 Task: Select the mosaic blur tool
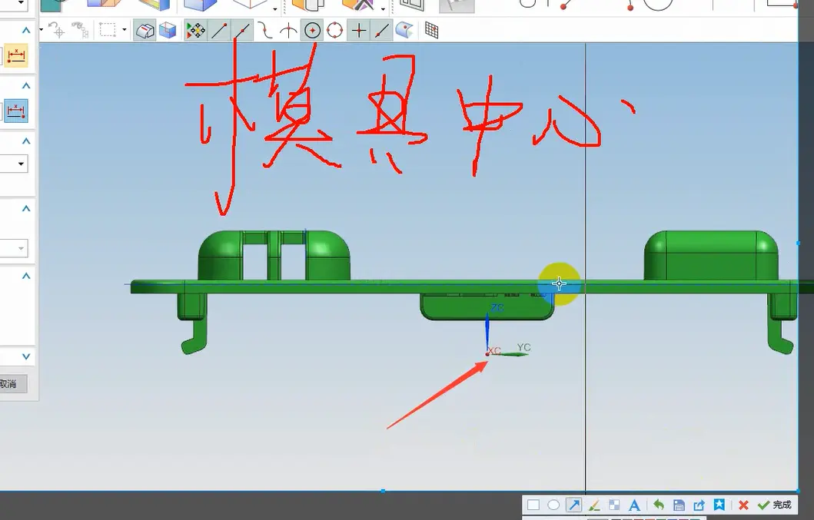614,505
